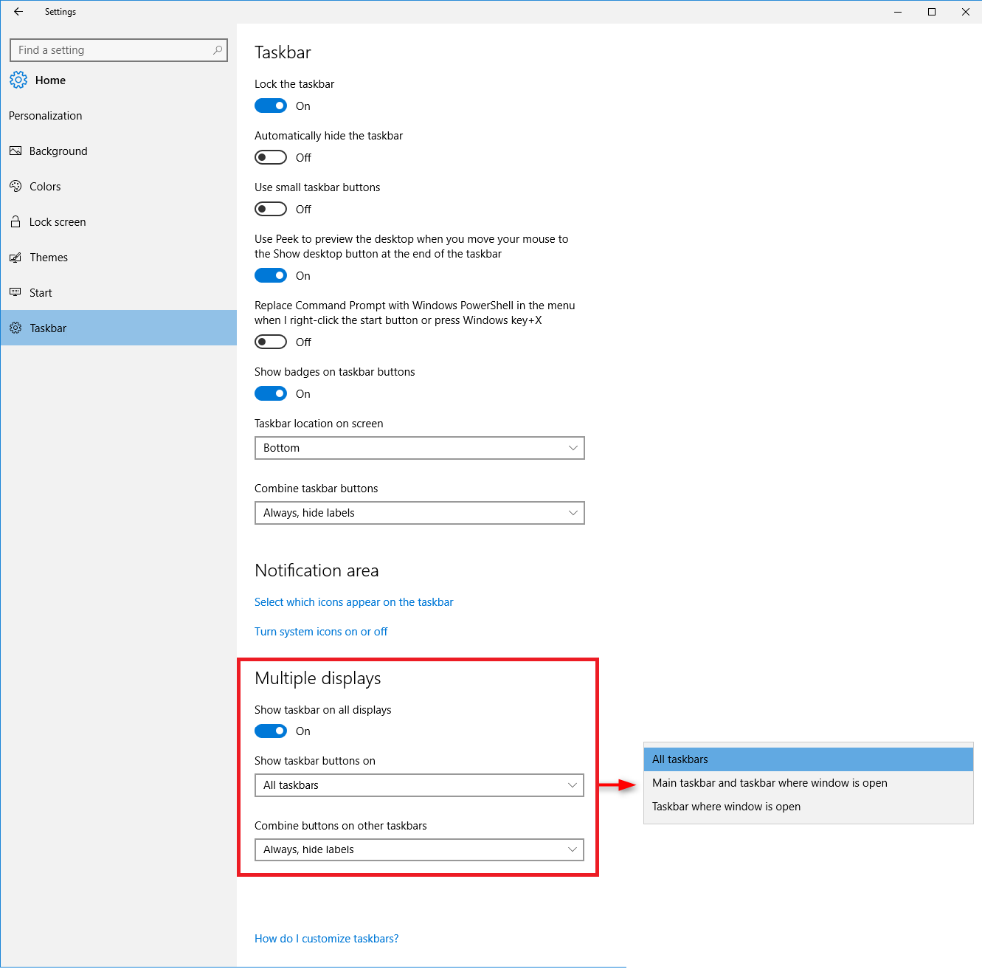Image resolution: width=982 pixels, height=969 pixels.
Task: Enable Automatically hide the taskbar
Action: pos(271,157)
